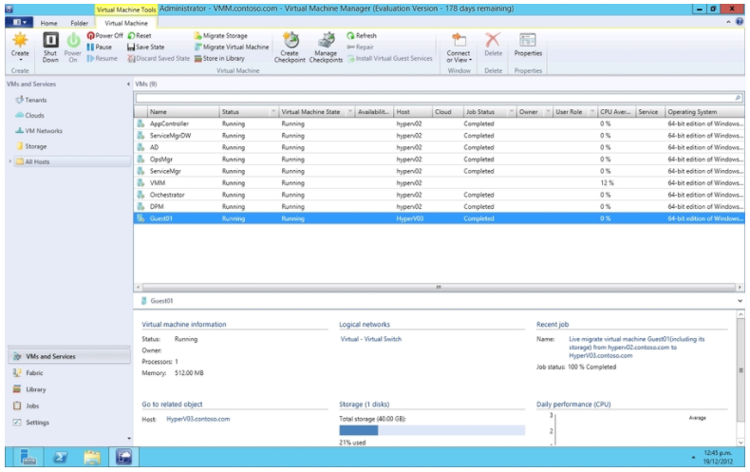Sort by the Name column header
The image size is (750, 472).
pyautogui.click(x=183, y=112)
